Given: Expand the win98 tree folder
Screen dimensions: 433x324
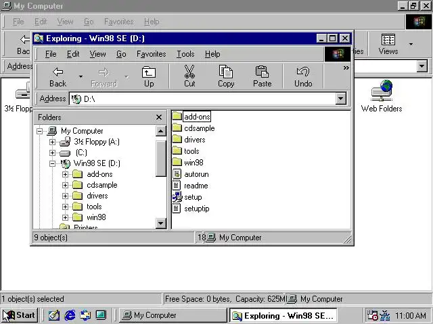Looking at the screenshot, I should [65, 217].
